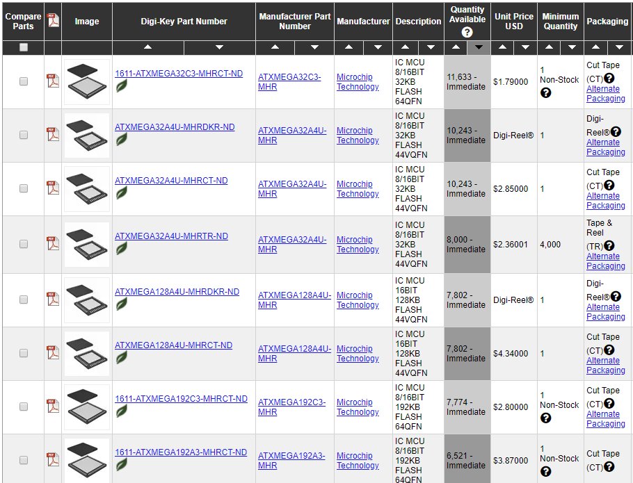The width and height of the screenshot is (633, 483).
Task: Click RoHS leaf icon under 1611-ATXMEGA192C3-MHRCT-ND
Action: point(122,411)
